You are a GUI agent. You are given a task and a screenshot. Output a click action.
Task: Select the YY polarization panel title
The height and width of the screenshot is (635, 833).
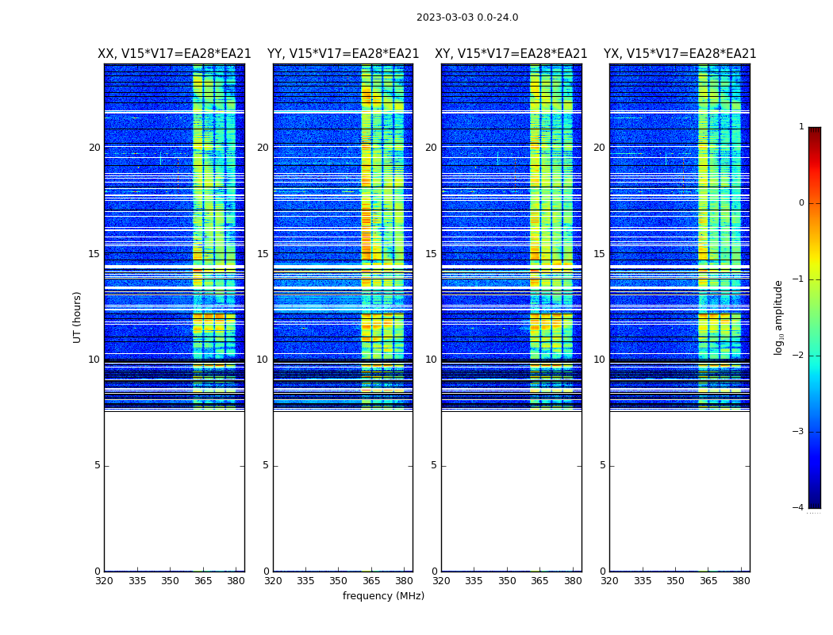[343, 54]
